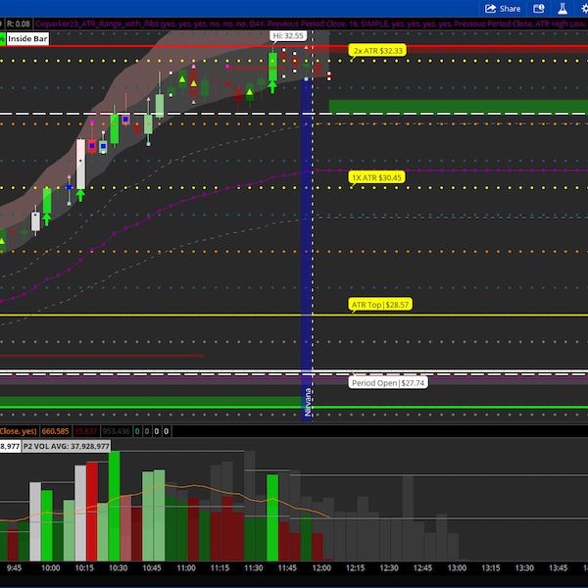Image resolution: width=588 pixels, height=588 pixels.
Task: Click the 13:15 time axis label
Action: point(490,567)
